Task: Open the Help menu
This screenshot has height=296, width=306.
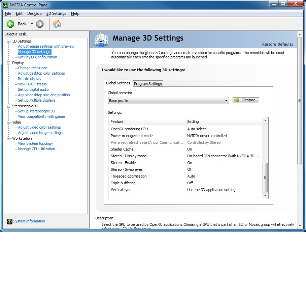Action: (x=75, y=14)
